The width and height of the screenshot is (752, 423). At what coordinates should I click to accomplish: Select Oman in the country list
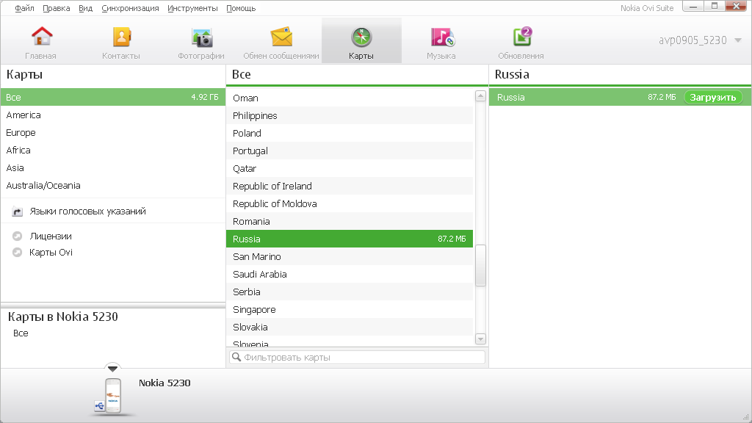(350, 98)
